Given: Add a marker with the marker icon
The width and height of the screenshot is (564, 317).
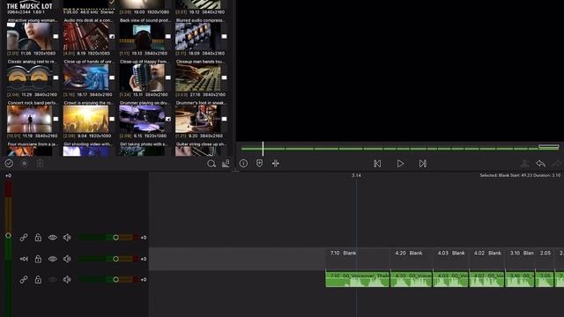Looking at the screenshot, I should pyautogui.click(x=259, y=164).
